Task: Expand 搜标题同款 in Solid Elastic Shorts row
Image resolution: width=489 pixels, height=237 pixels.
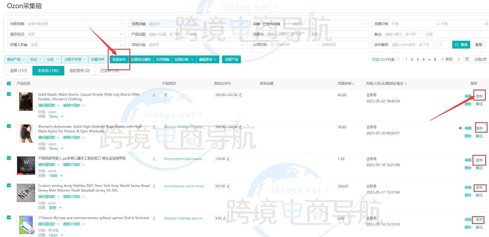Action: click(49, 105)
